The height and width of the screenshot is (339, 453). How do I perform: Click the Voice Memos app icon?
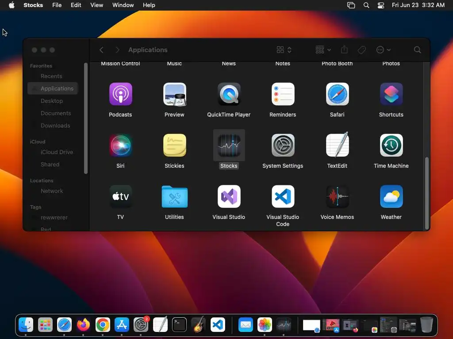tap(337, 196)
